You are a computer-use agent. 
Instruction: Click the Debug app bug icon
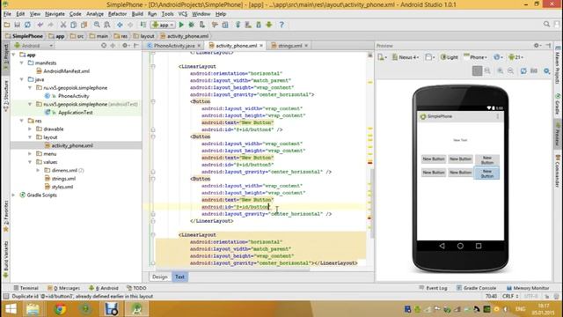click(x=192, y=25)
